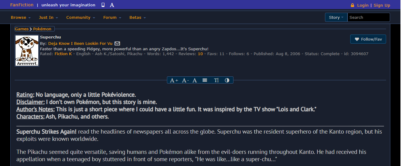
Task: Open the Browse menu
Action: pyautogui.click(x=21, y=18)
